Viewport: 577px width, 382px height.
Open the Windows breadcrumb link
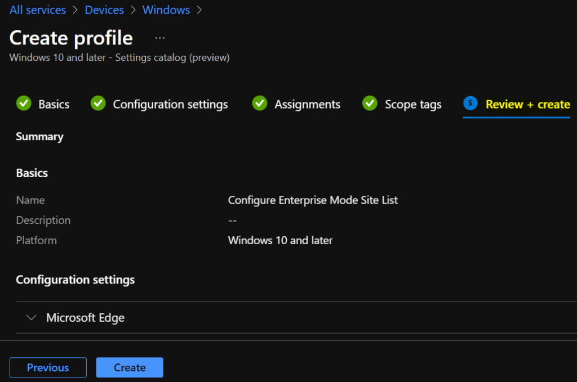[166, 10]
